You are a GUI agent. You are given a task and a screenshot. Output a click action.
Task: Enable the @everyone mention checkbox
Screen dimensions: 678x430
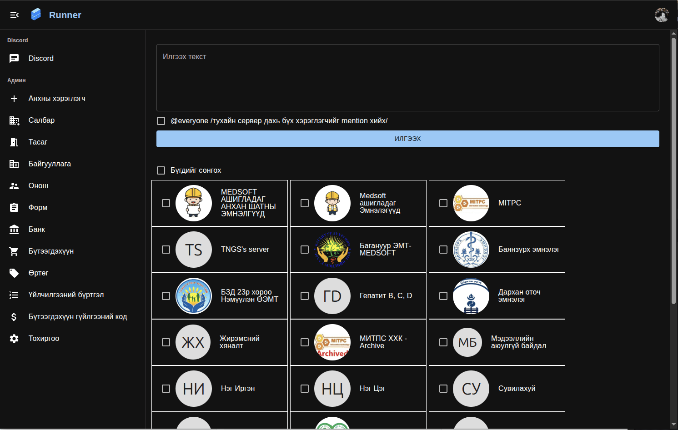point(161,121)
